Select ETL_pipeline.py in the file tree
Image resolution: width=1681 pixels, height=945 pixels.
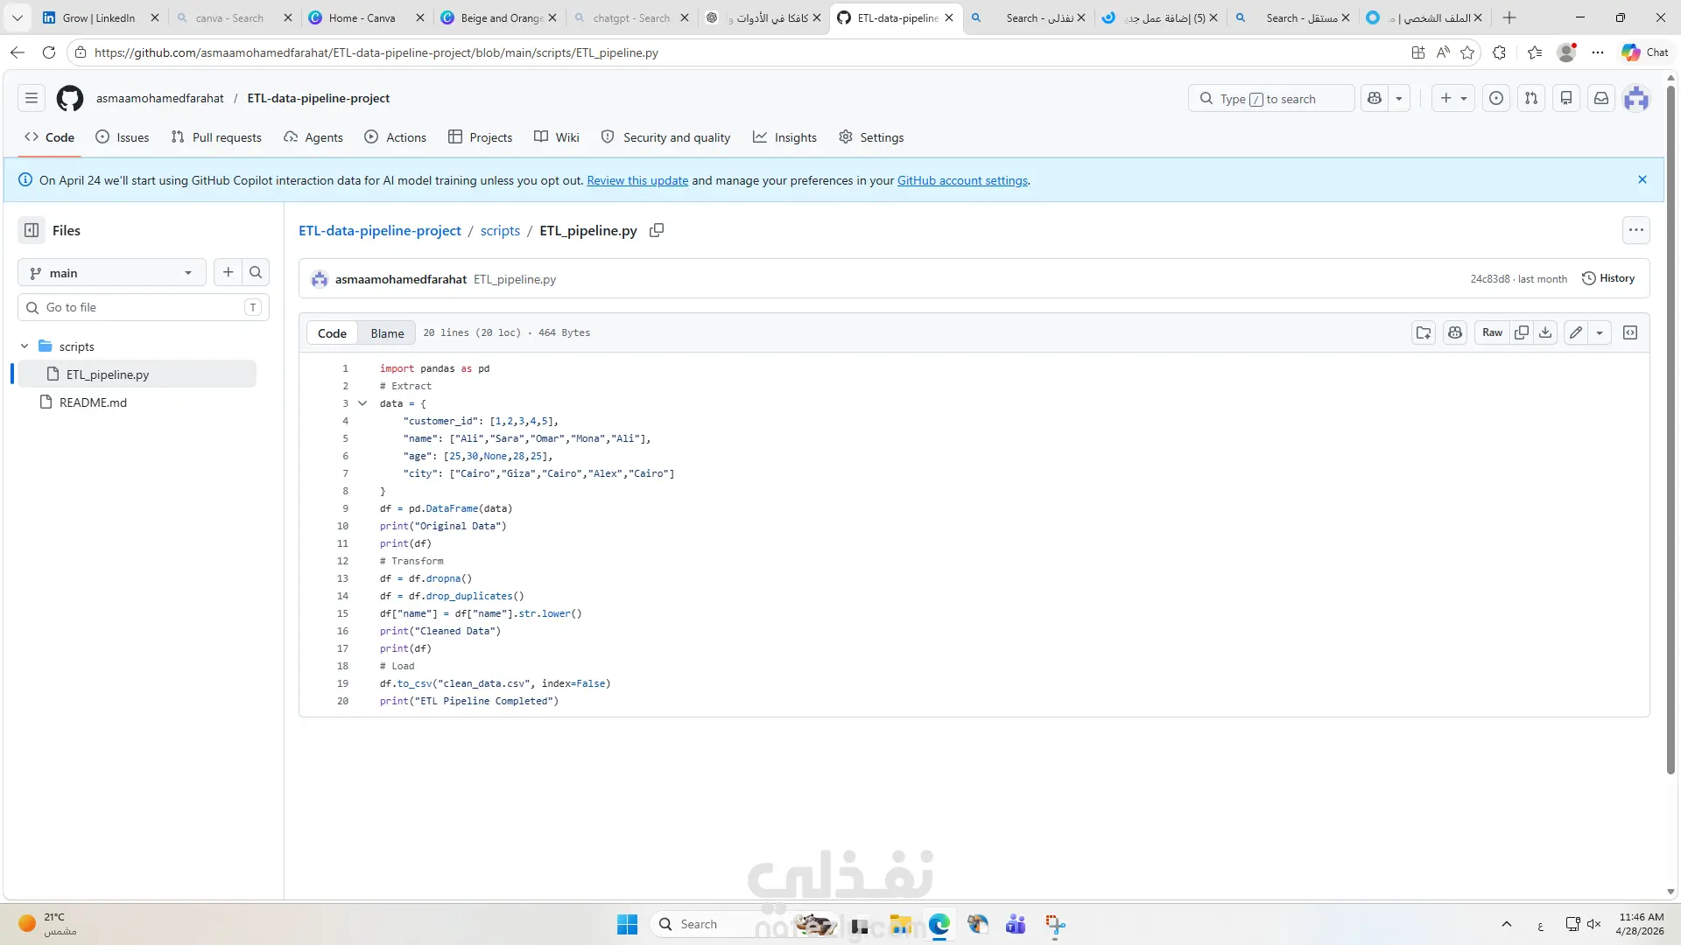[137, 374]
